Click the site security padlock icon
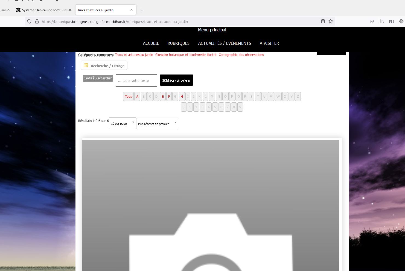This screenshot has width=405, height=271. pos(37,21)
